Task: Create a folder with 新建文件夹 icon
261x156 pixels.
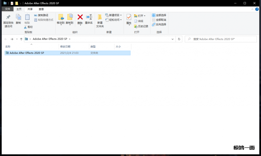Action: 100,17
